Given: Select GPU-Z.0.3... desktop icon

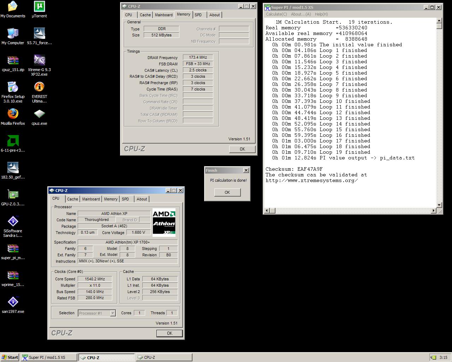Looking at the screenshot, I should coord(13,198).
